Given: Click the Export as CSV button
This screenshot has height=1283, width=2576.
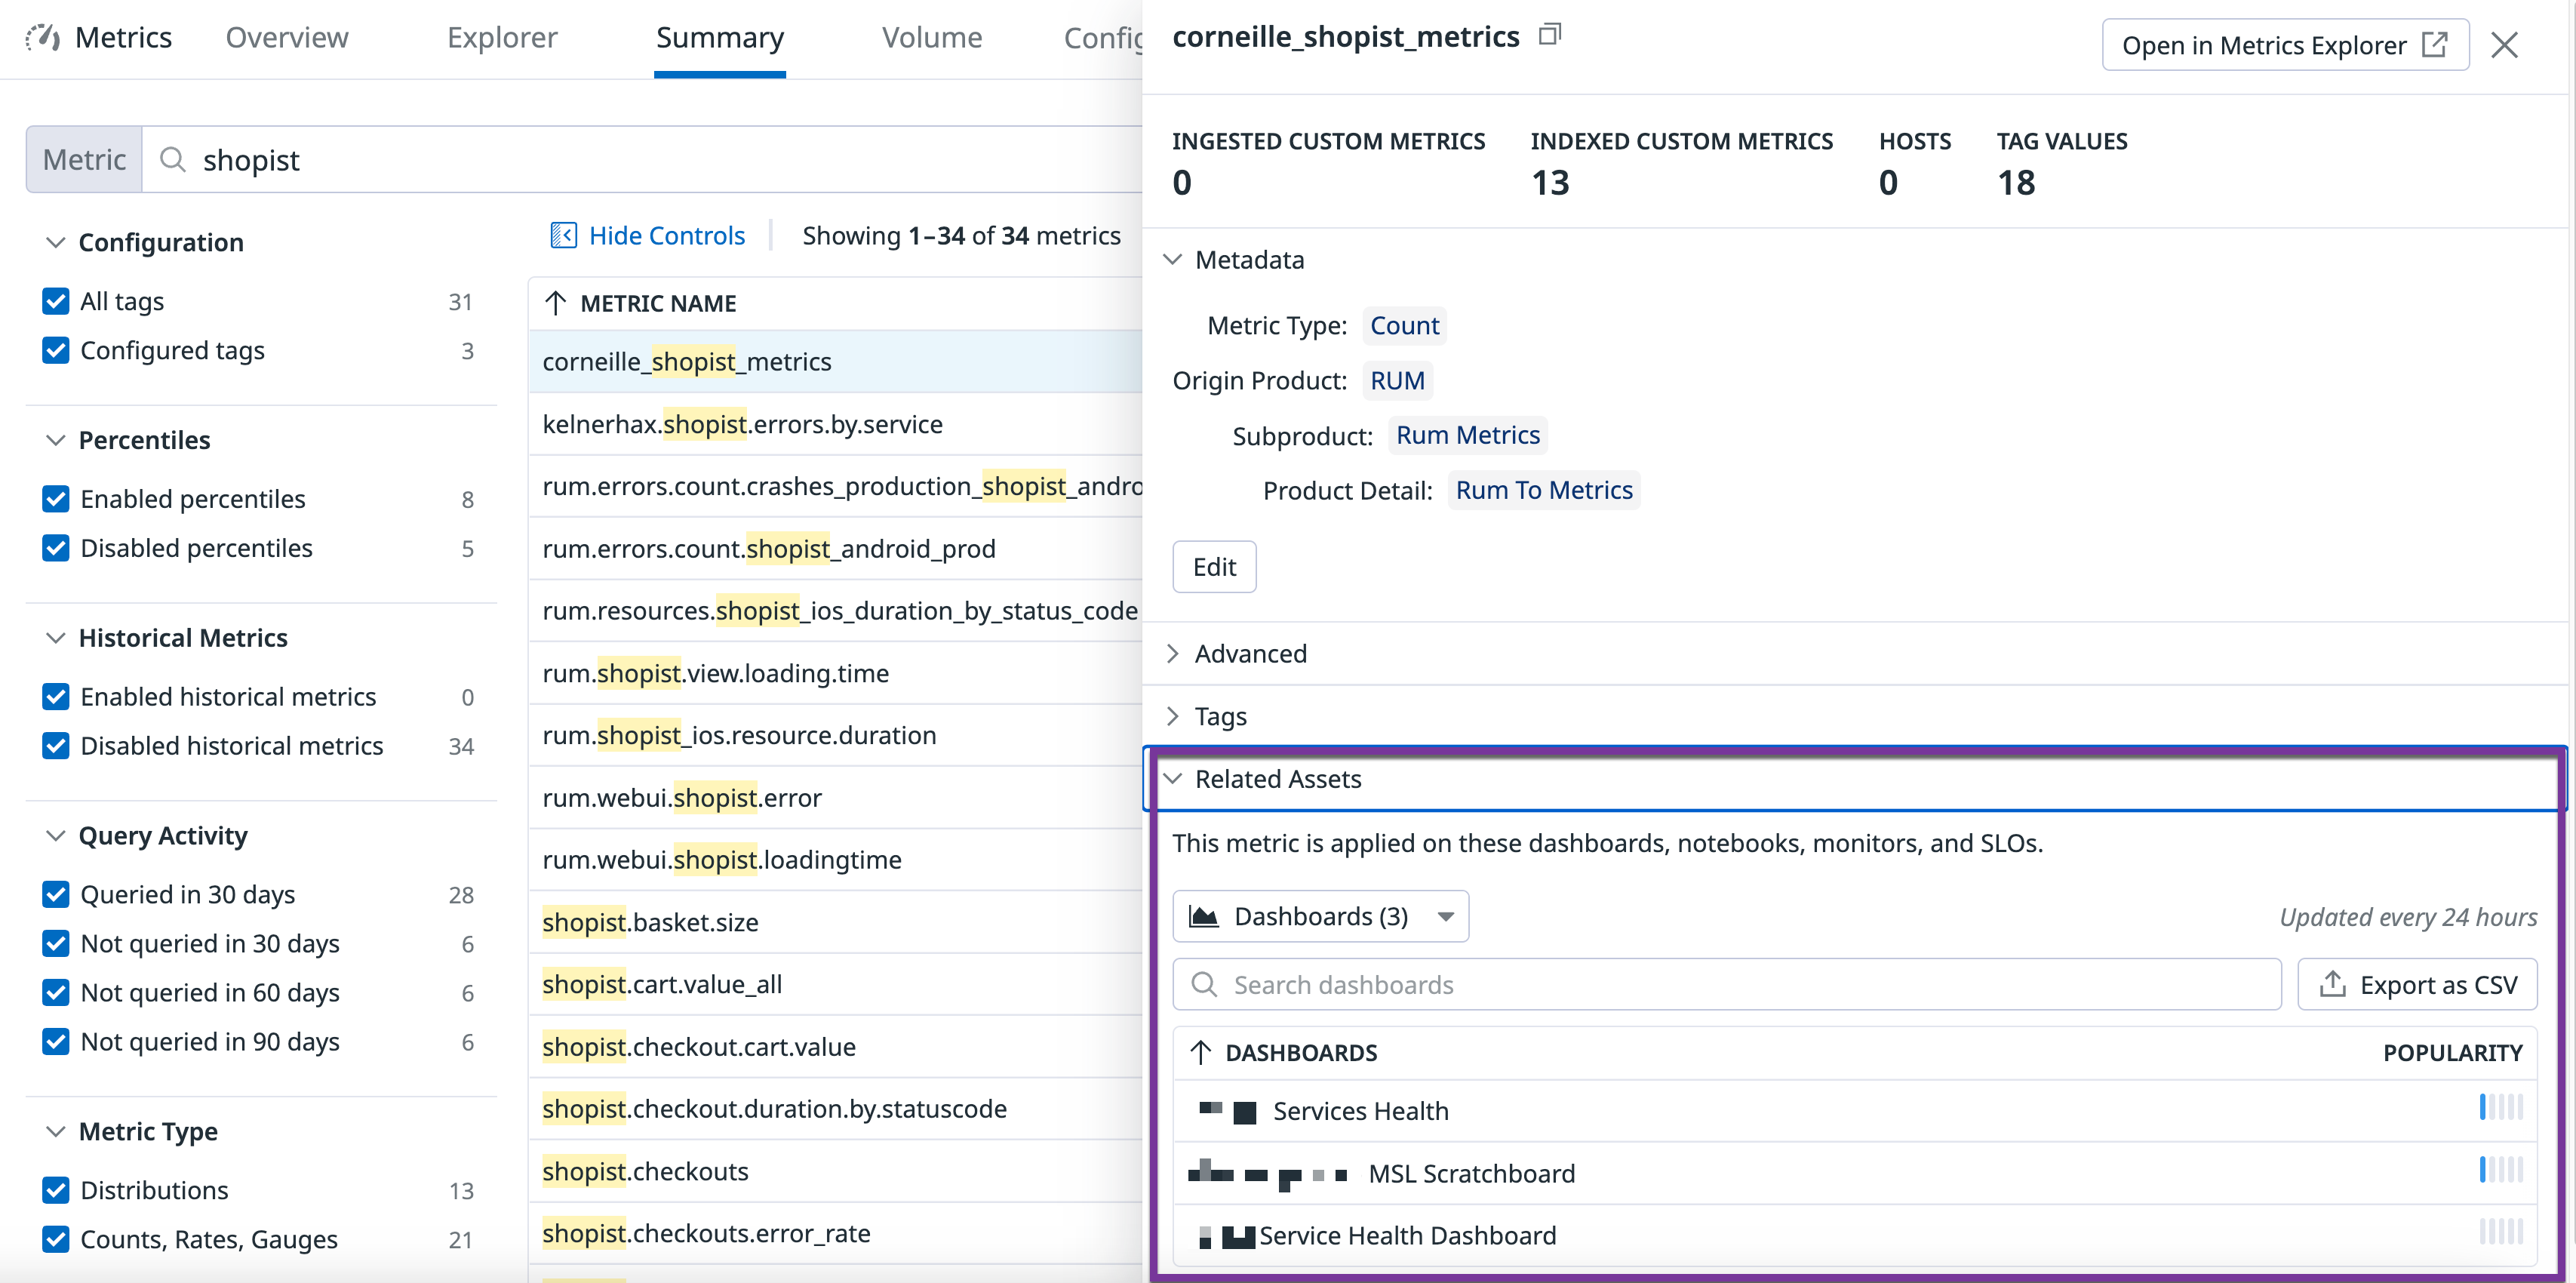Looking at the screenshot, I should pos(2417,985).
